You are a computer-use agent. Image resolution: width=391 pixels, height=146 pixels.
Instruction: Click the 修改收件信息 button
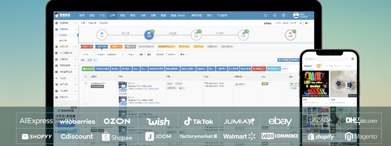(x=102, y=69)
